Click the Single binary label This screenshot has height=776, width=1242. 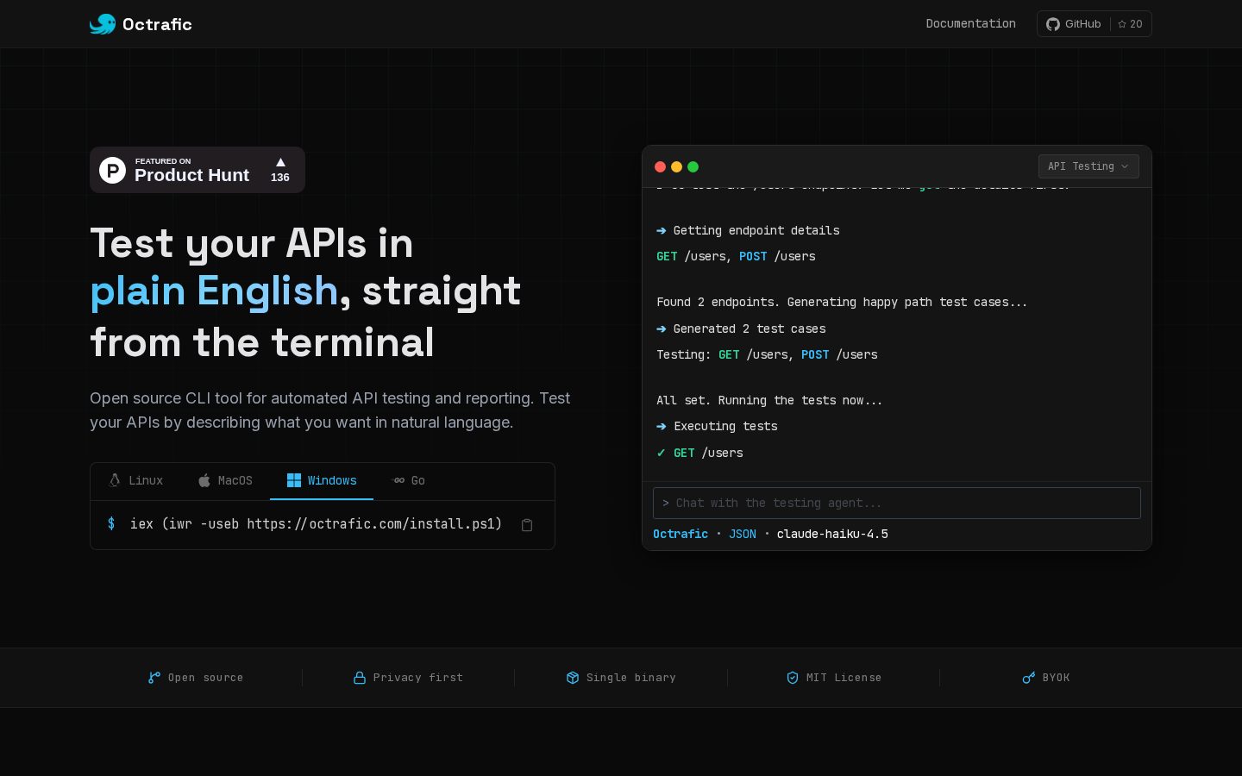631,678
